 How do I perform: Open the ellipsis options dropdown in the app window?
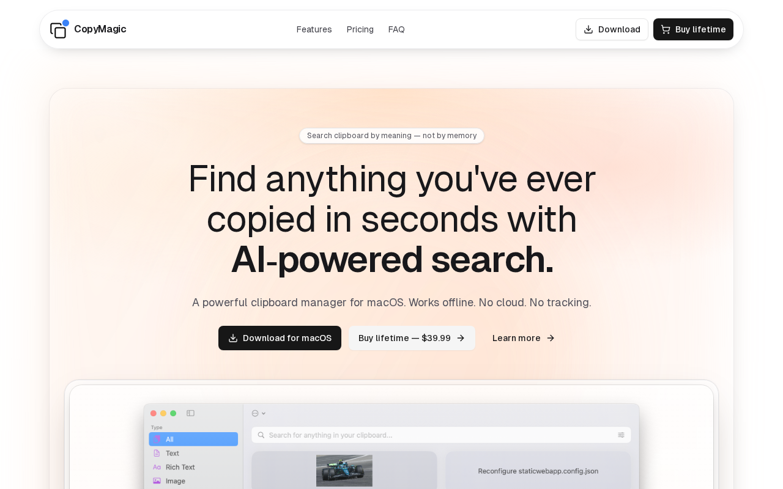coord(259,413)
